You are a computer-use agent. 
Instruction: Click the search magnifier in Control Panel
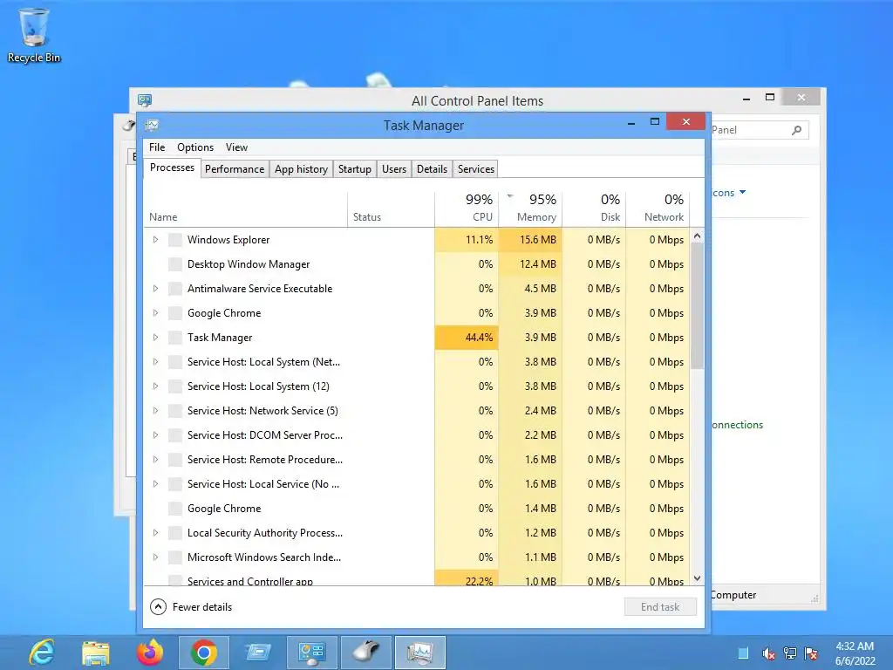coord(797,130)
